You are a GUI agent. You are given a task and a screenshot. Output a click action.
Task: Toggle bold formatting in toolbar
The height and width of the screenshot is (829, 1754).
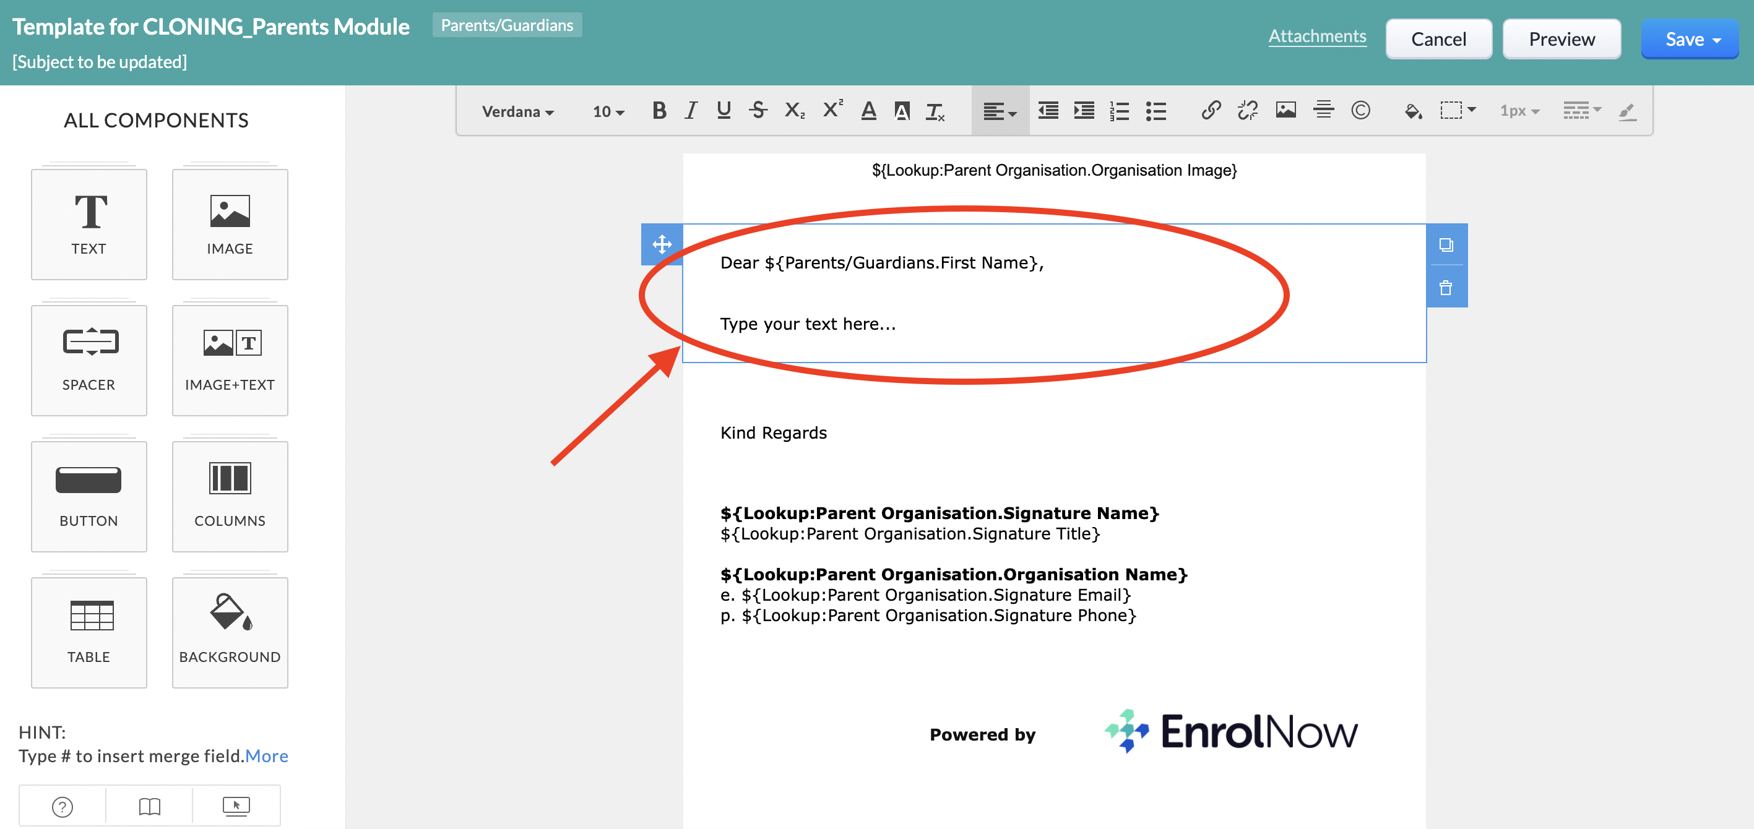[x=659, y=110]
